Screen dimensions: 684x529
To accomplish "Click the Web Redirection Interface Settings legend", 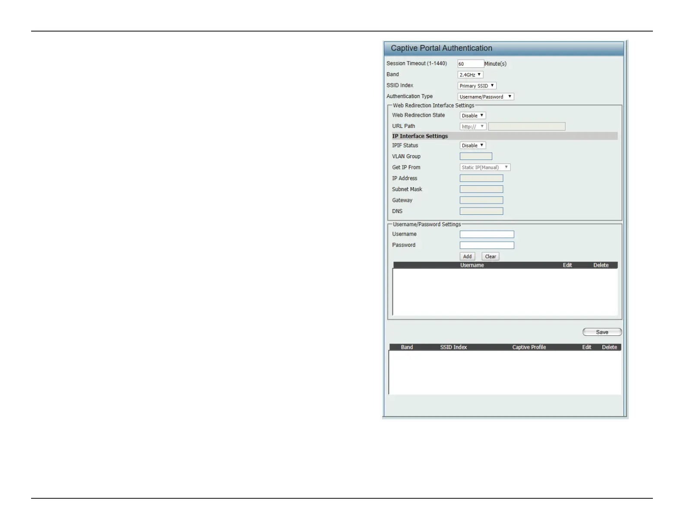I will (434, 105).
